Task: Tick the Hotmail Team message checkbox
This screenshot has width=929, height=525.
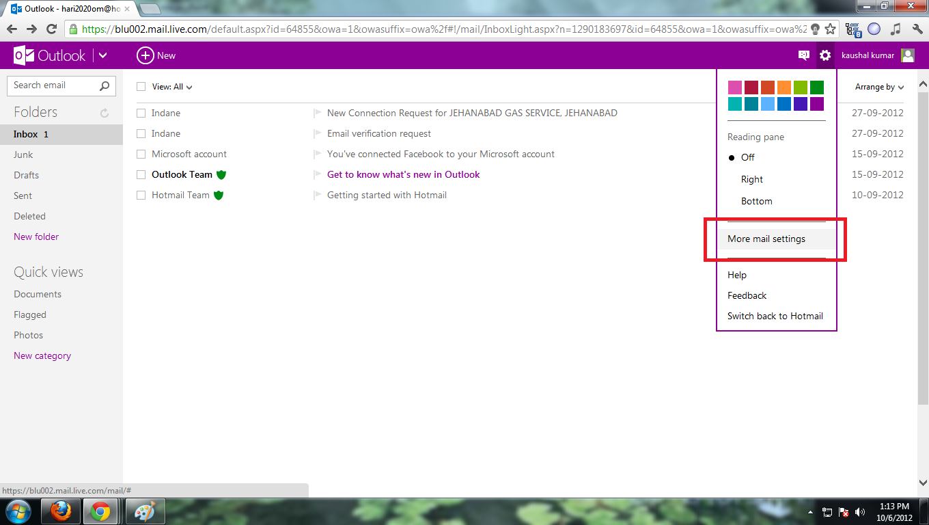Action: point(141,195)
